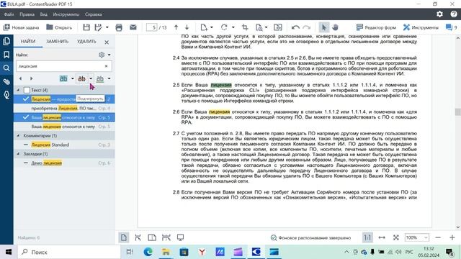Switch to the УДАЛИТЬ tab
Viewport: 461px width, 259px height.
coord(86,42)
